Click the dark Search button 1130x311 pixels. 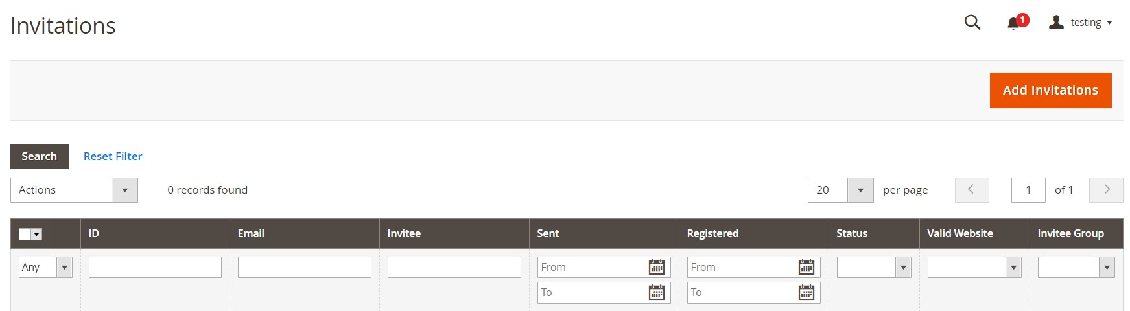pos(40,156)
